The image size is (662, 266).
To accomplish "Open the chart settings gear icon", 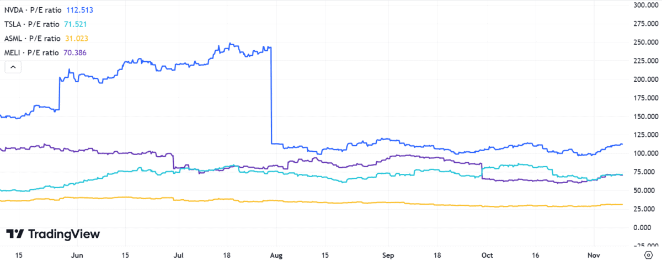I will [648, 256].
